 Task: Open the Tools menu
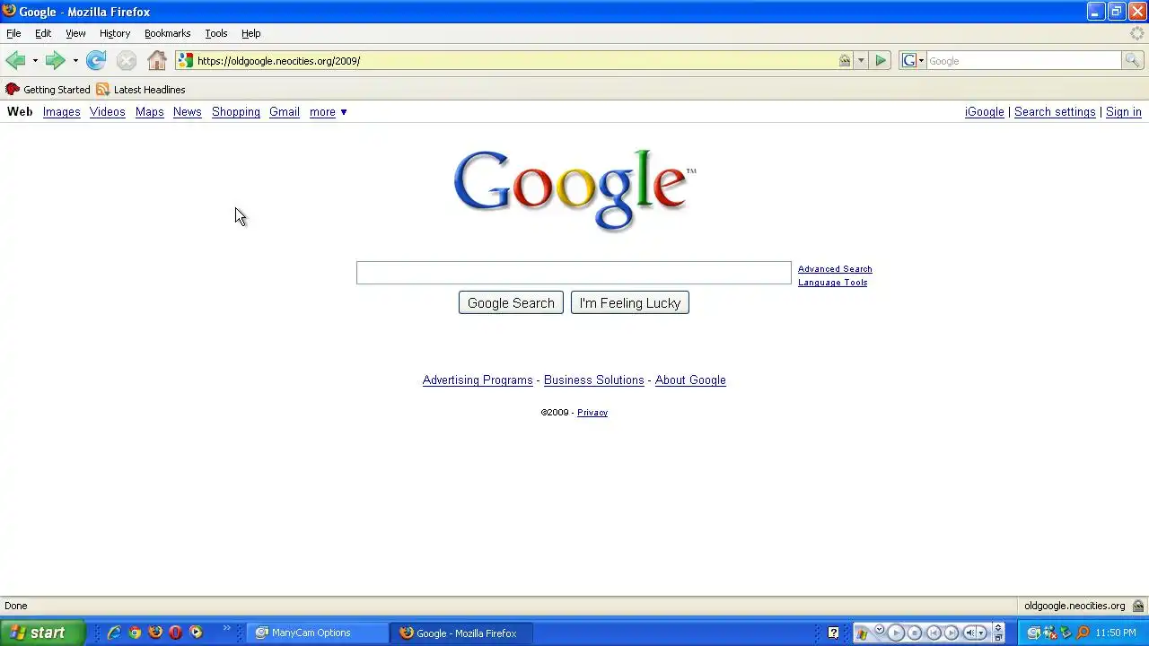coord(216,33)
